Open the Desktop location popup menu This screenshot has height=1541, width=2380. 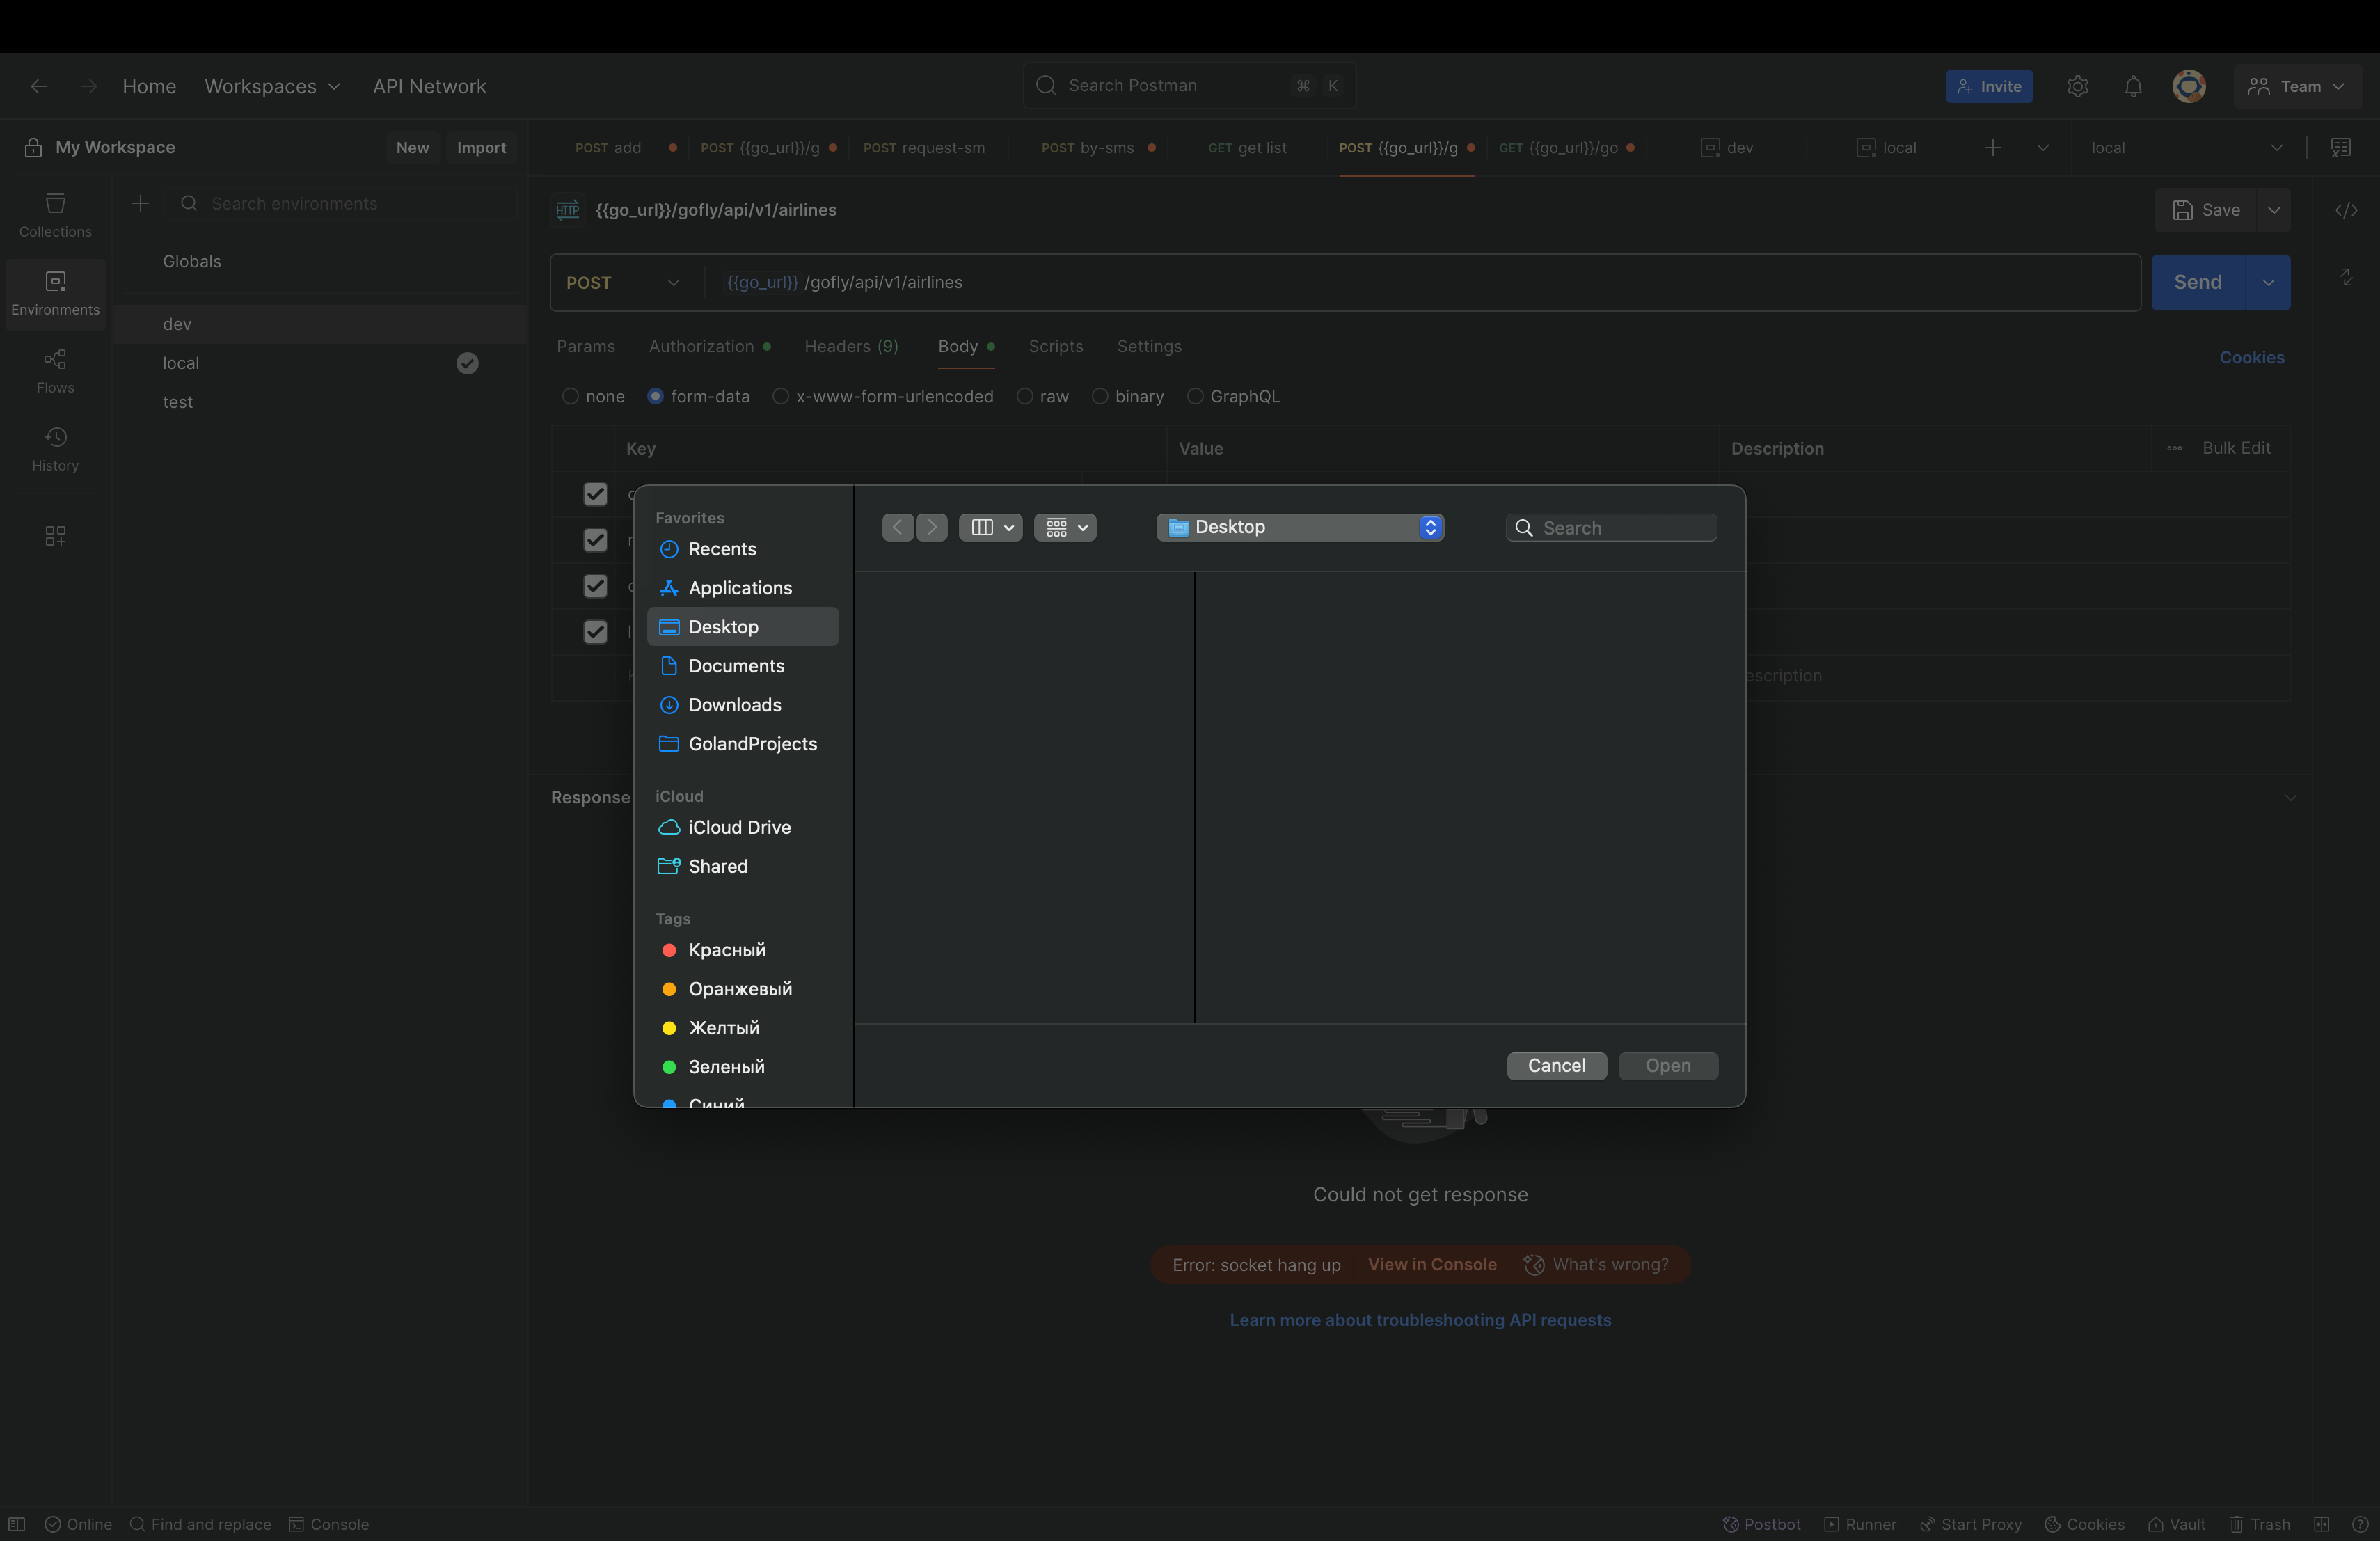[1299, 527]
